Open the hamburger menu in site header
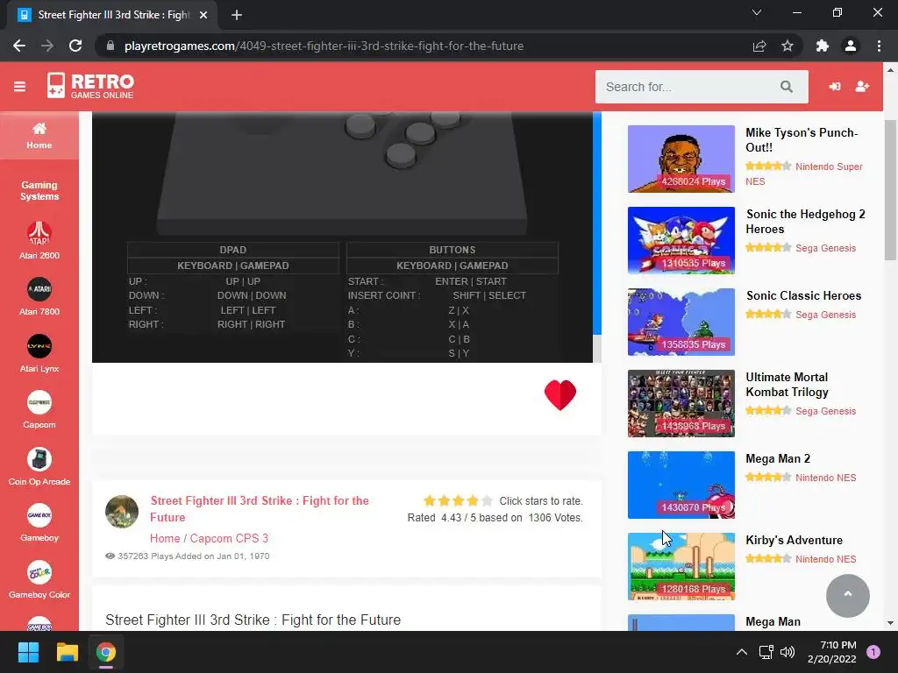 (x=19, y=87)
